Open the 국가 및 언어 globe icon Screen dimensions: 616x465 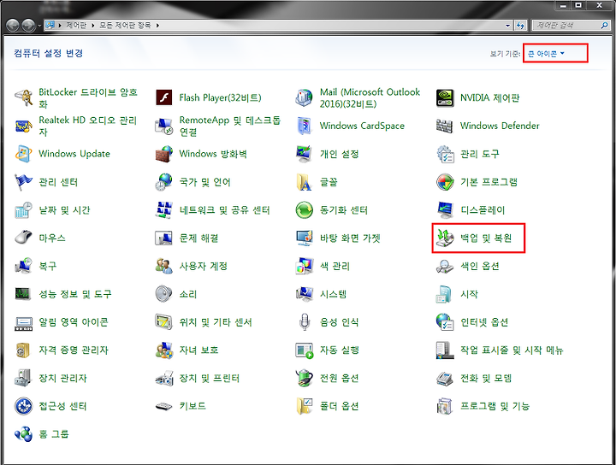tap(163, 182)
